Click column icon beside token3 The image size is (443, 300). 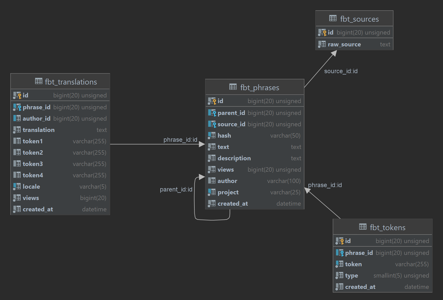click(17, 164)
